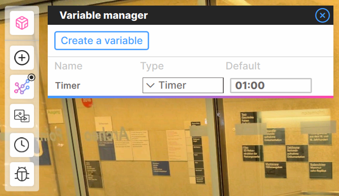Click the red 2016 badge in scene

tap(87, 102)
